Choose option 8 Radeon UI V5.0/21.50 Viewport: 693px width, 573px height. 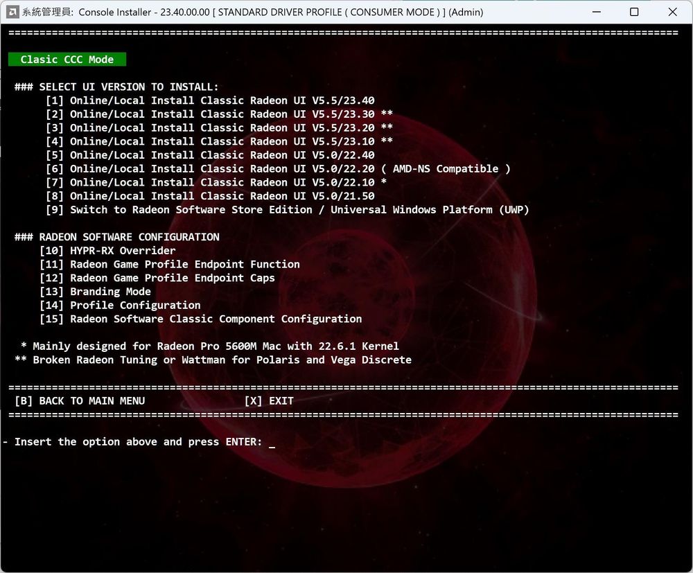click(x=210, y=196)
